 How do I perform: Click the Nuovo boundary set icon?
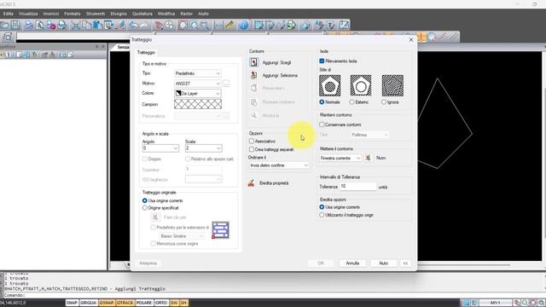click(368, 158)
